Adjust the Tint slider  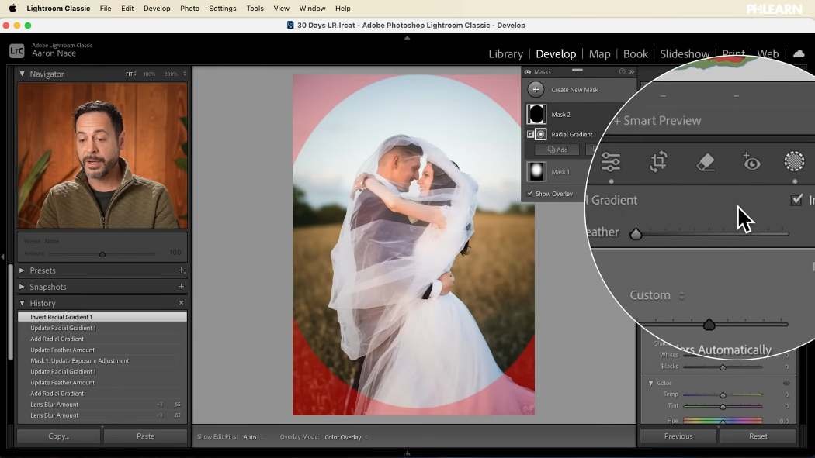point(723,406)
